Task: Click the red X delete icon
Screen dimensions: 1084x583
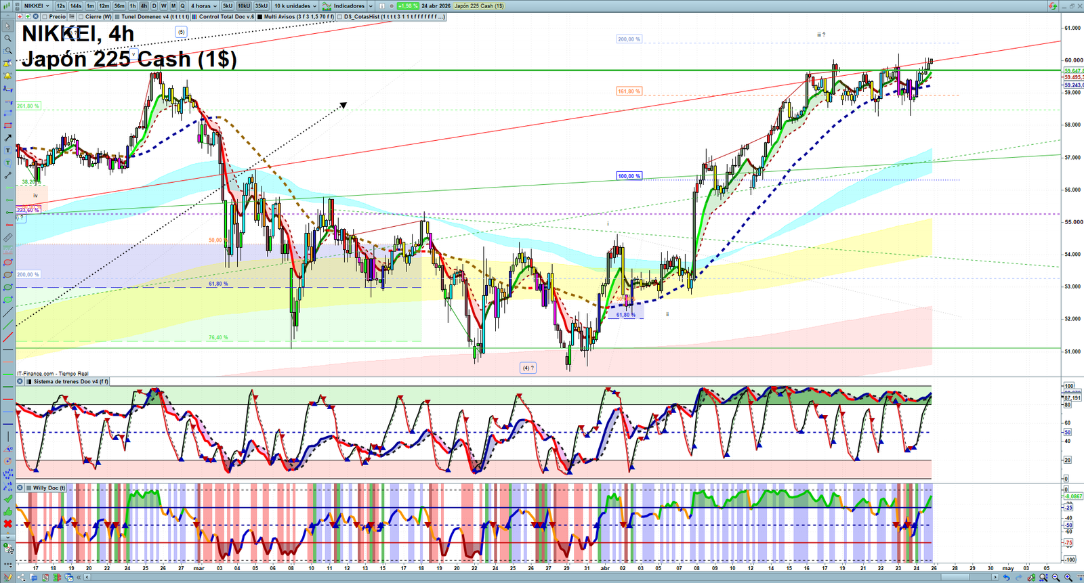Action: click(x=7, y=524)
